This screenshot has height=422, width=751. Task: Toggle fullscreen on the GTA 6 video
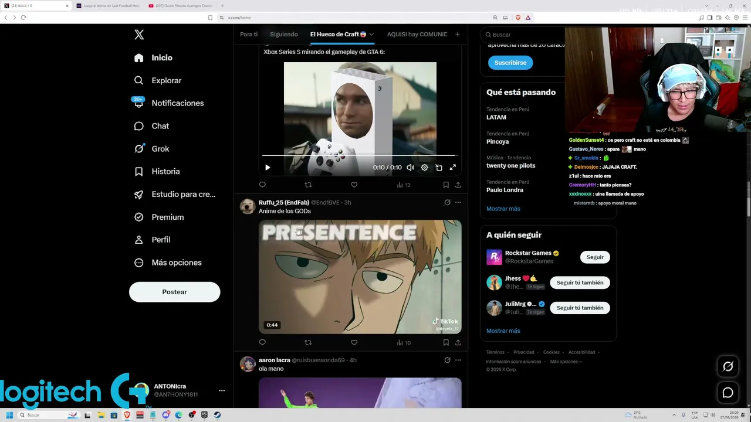[x=453, y=168]
